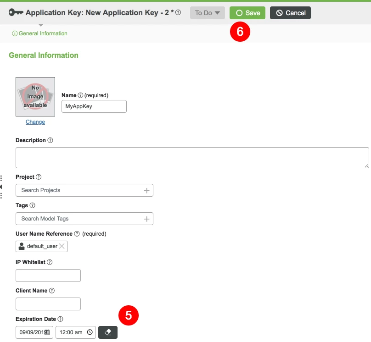371x342 pixels.
Task: Click the Client Name input field
Action: (48, 304)
